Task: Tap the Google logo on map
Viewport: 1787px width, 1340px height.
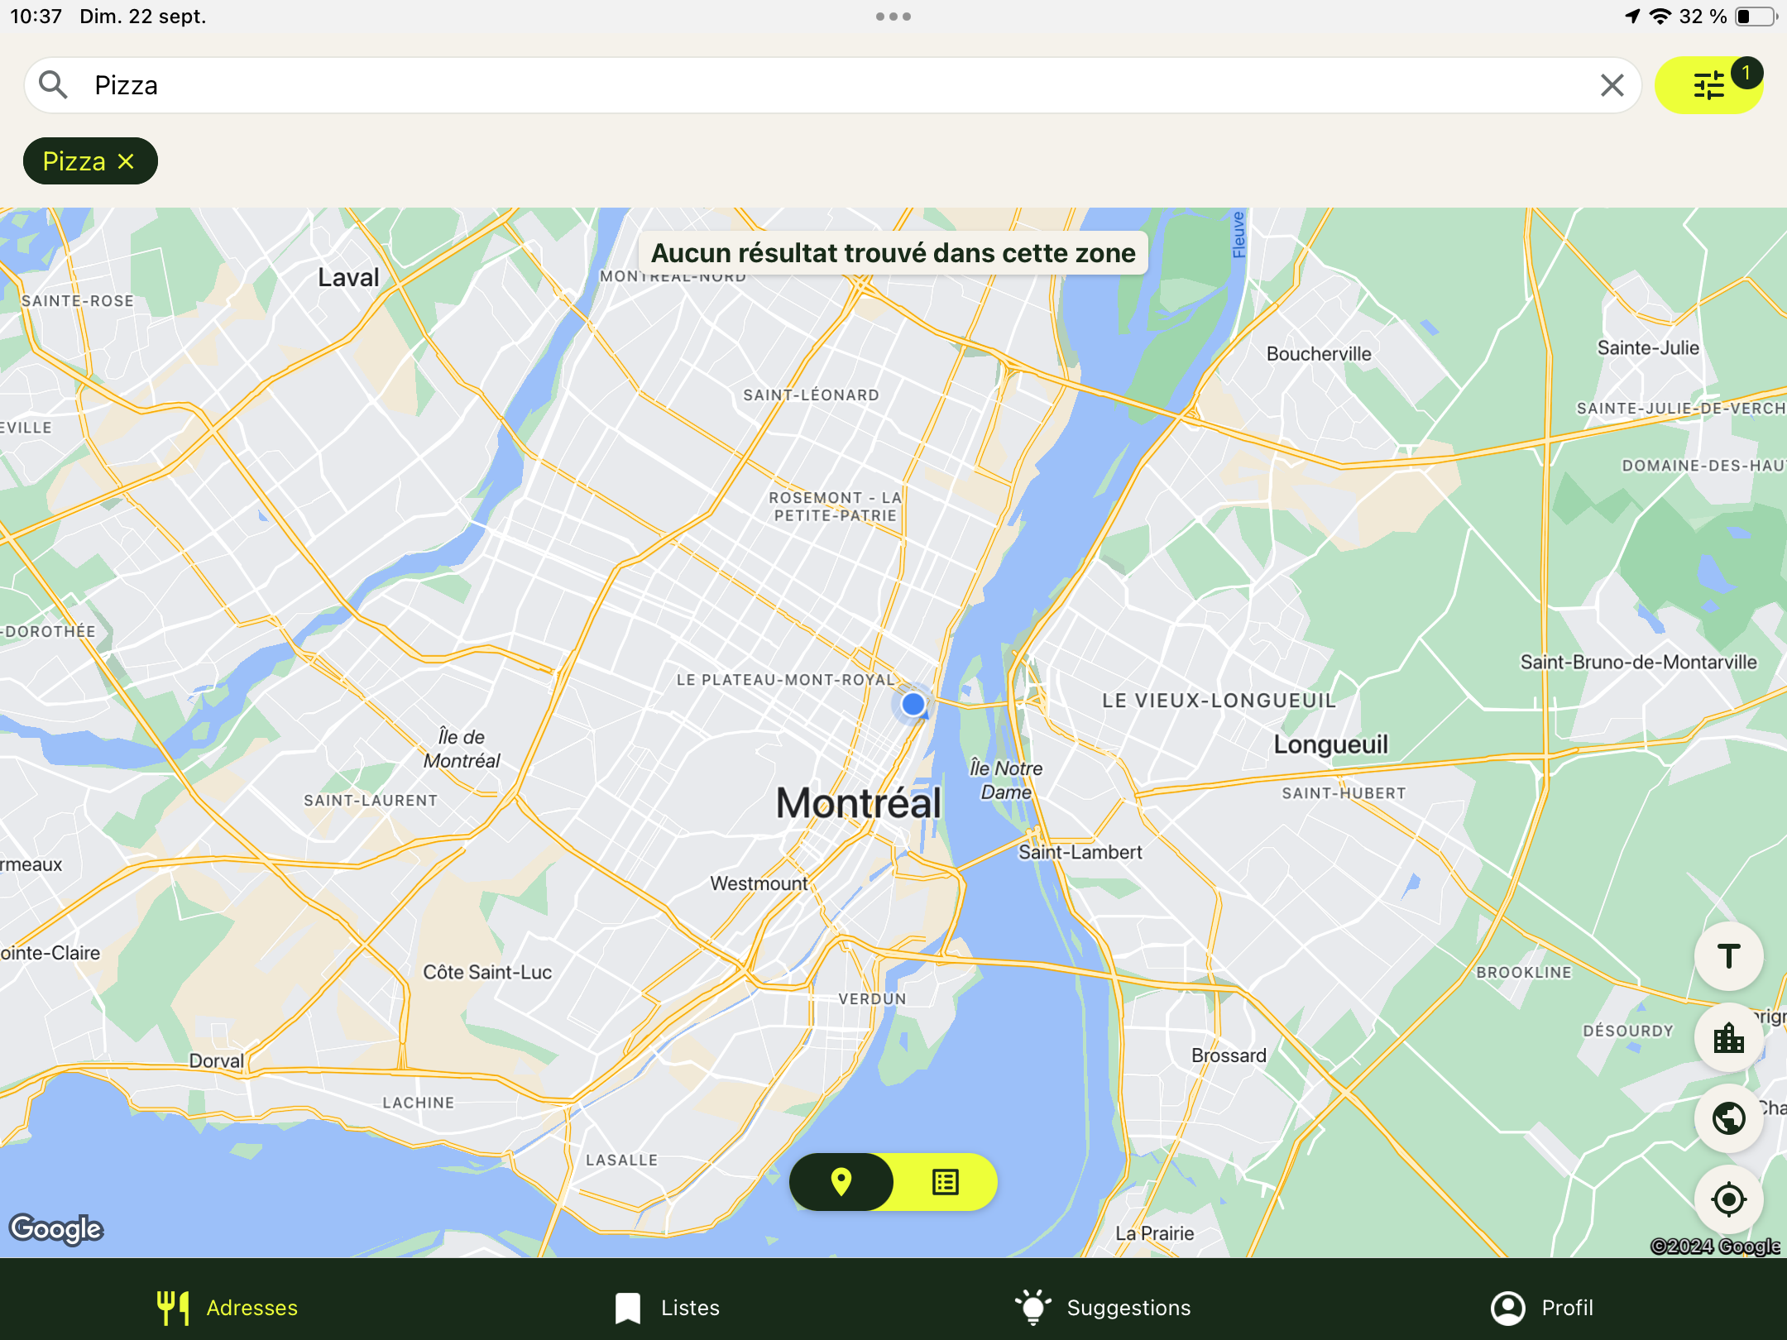Action: 56,1228
